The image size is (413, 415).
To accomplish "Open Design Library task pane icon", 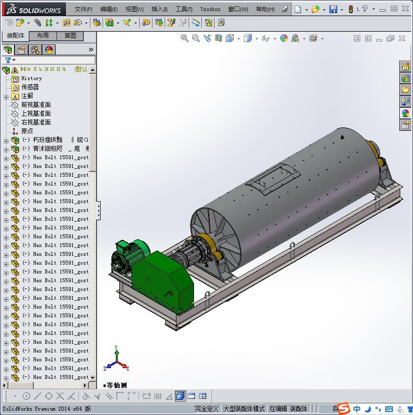I will (x=405, y=78).
